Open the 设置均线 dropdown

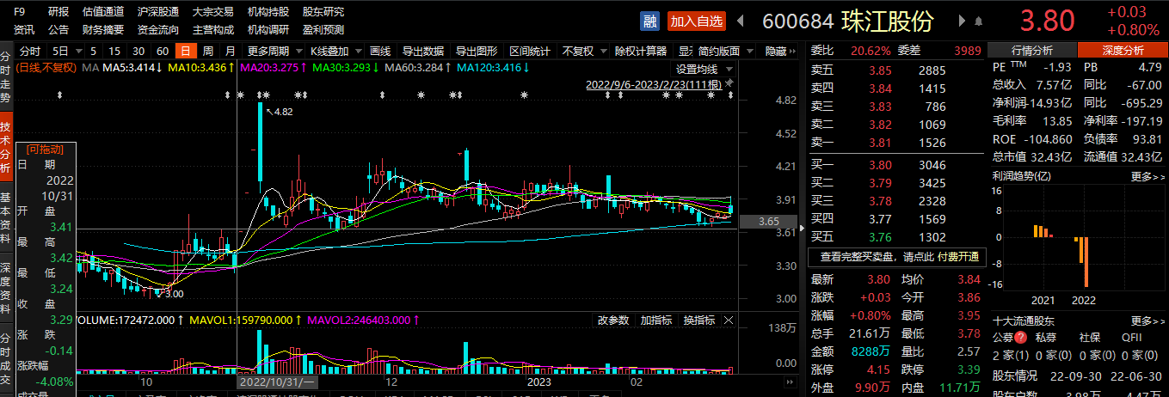click(x=704, y=69)
